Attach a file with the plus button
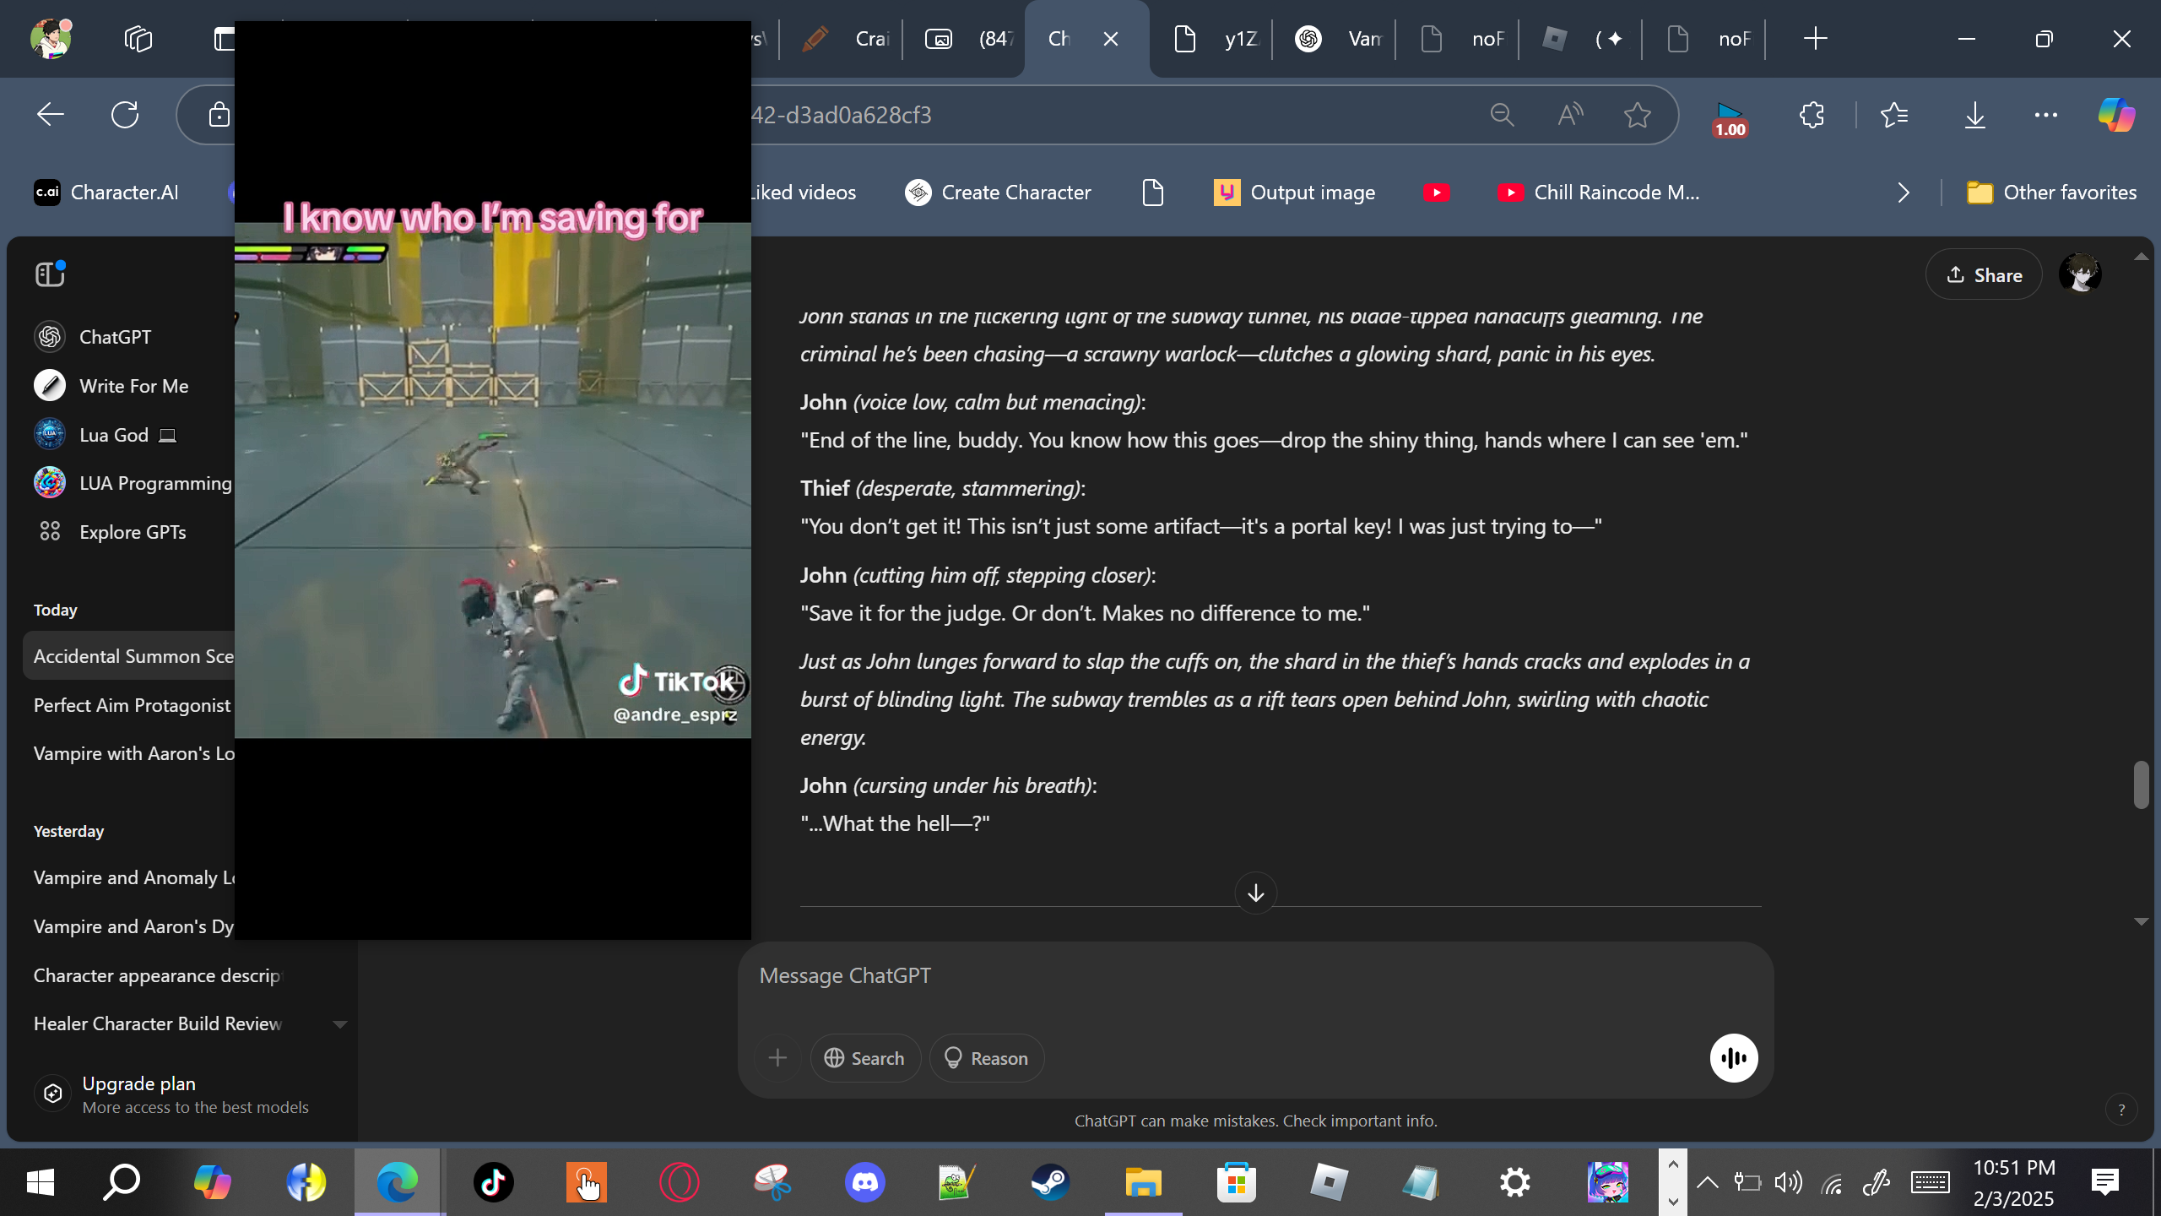Viewport: 2161px width, 1216px height. click(777, 1058)
